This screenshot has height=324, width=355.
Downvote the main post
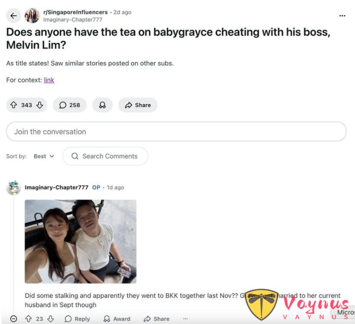pyautogui.click(x=40, y=105)
